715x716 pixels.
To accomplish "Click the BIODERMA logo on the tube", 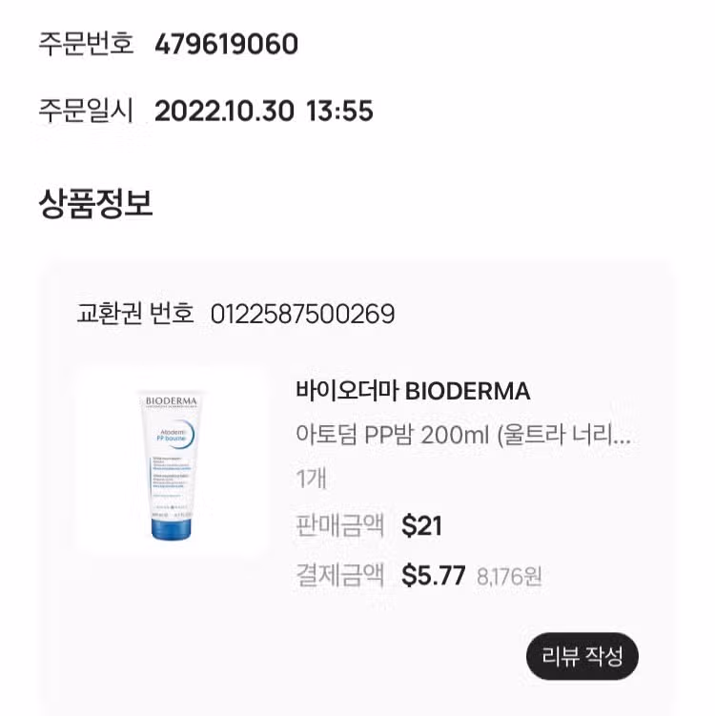I will click(172, 401).
